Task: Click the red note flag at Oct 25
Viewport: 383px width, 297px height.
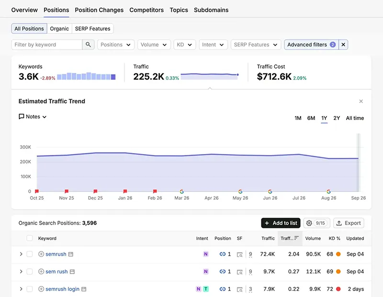Action: (x=37, y=191)
